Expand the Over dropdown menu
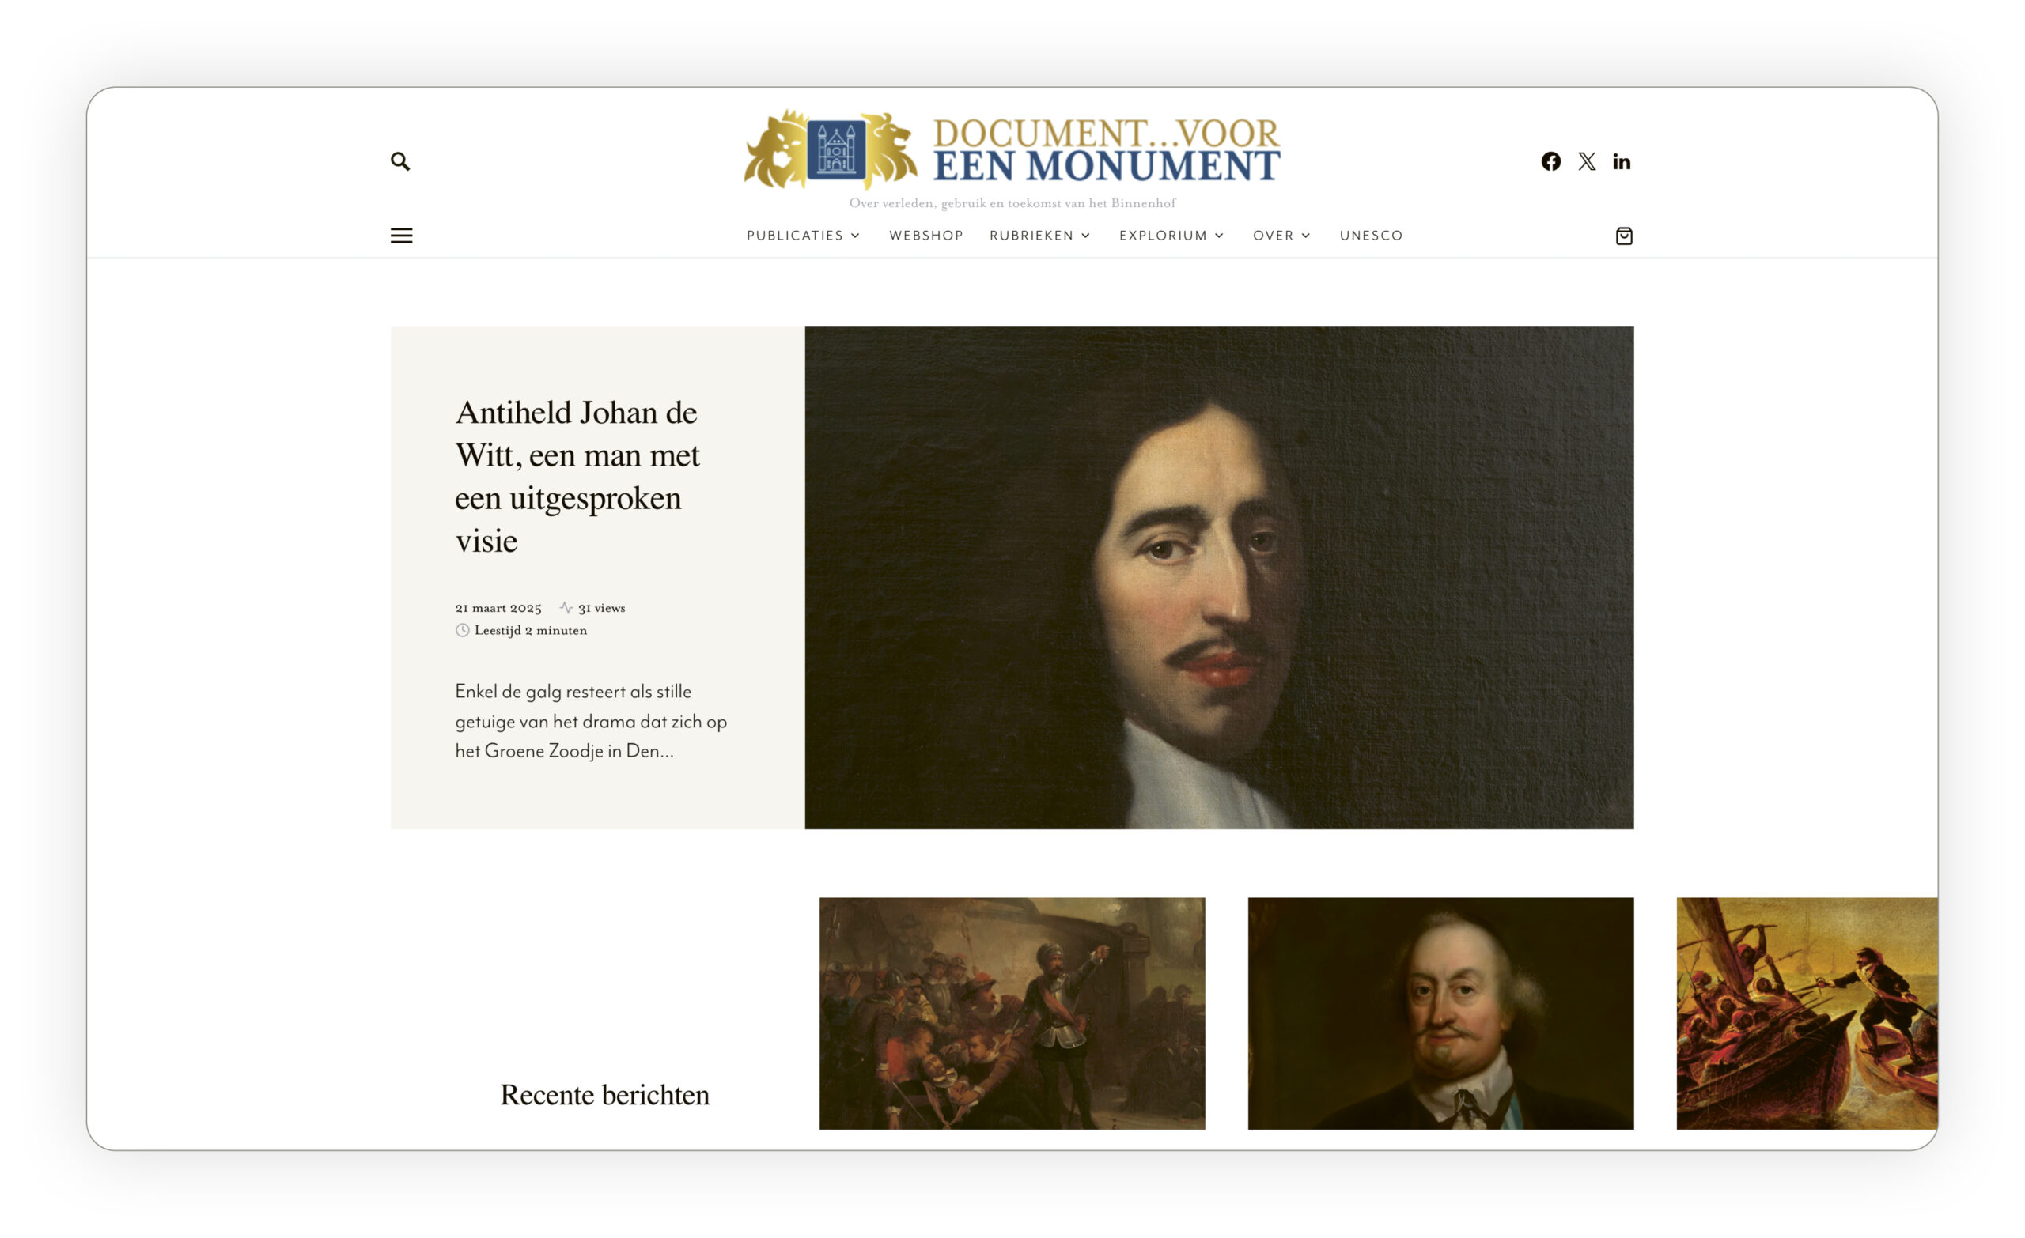 pyautogui.click(x=1281, y=236)
